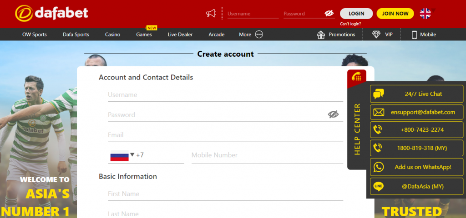Viewport: 466px width, 218px height.
Task: Open the Russia flag country code dropdown
Action: tap(122, 155)
